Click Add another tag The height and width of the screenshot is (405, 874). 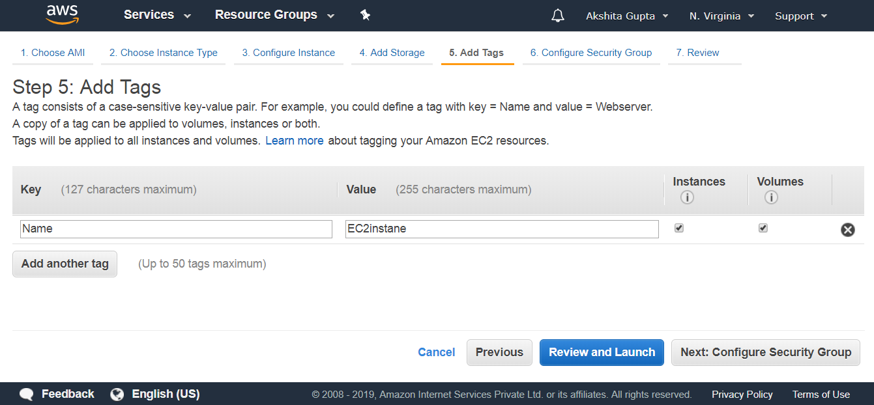[x=65, y=264]
